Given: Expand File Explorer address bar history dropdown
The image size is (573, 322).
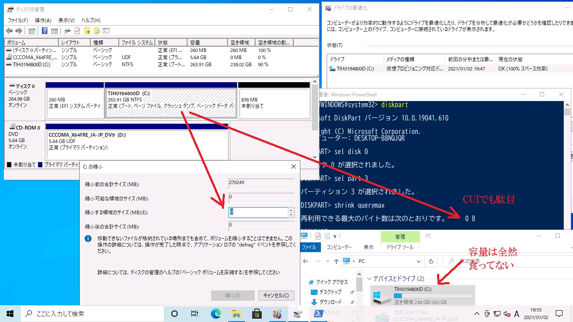Looking at the screenshot, I should click(419, 261).
